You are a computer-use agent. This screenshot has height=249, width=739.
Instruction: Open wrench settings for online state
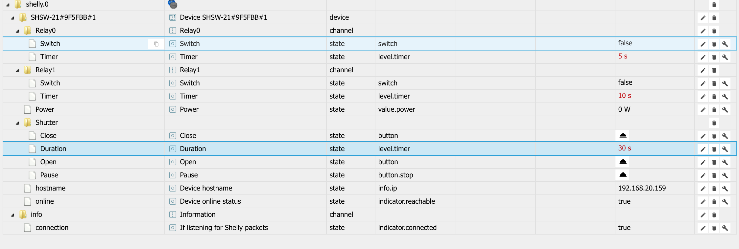tap(725, 202)
